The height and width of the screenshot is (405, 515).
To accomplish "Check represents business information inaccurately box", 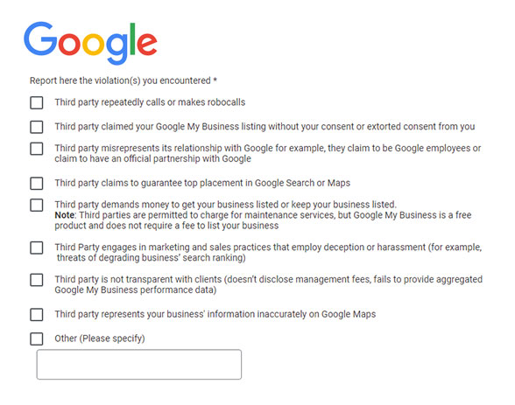I will pos(37,315).
